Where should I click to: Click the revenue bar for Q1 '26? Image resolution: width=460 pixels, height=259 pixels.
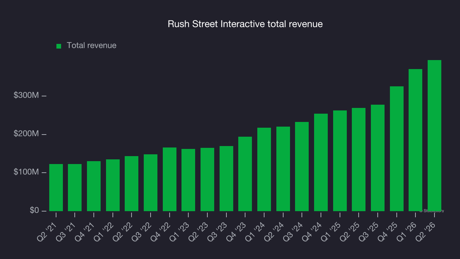[x=415, y=140]
